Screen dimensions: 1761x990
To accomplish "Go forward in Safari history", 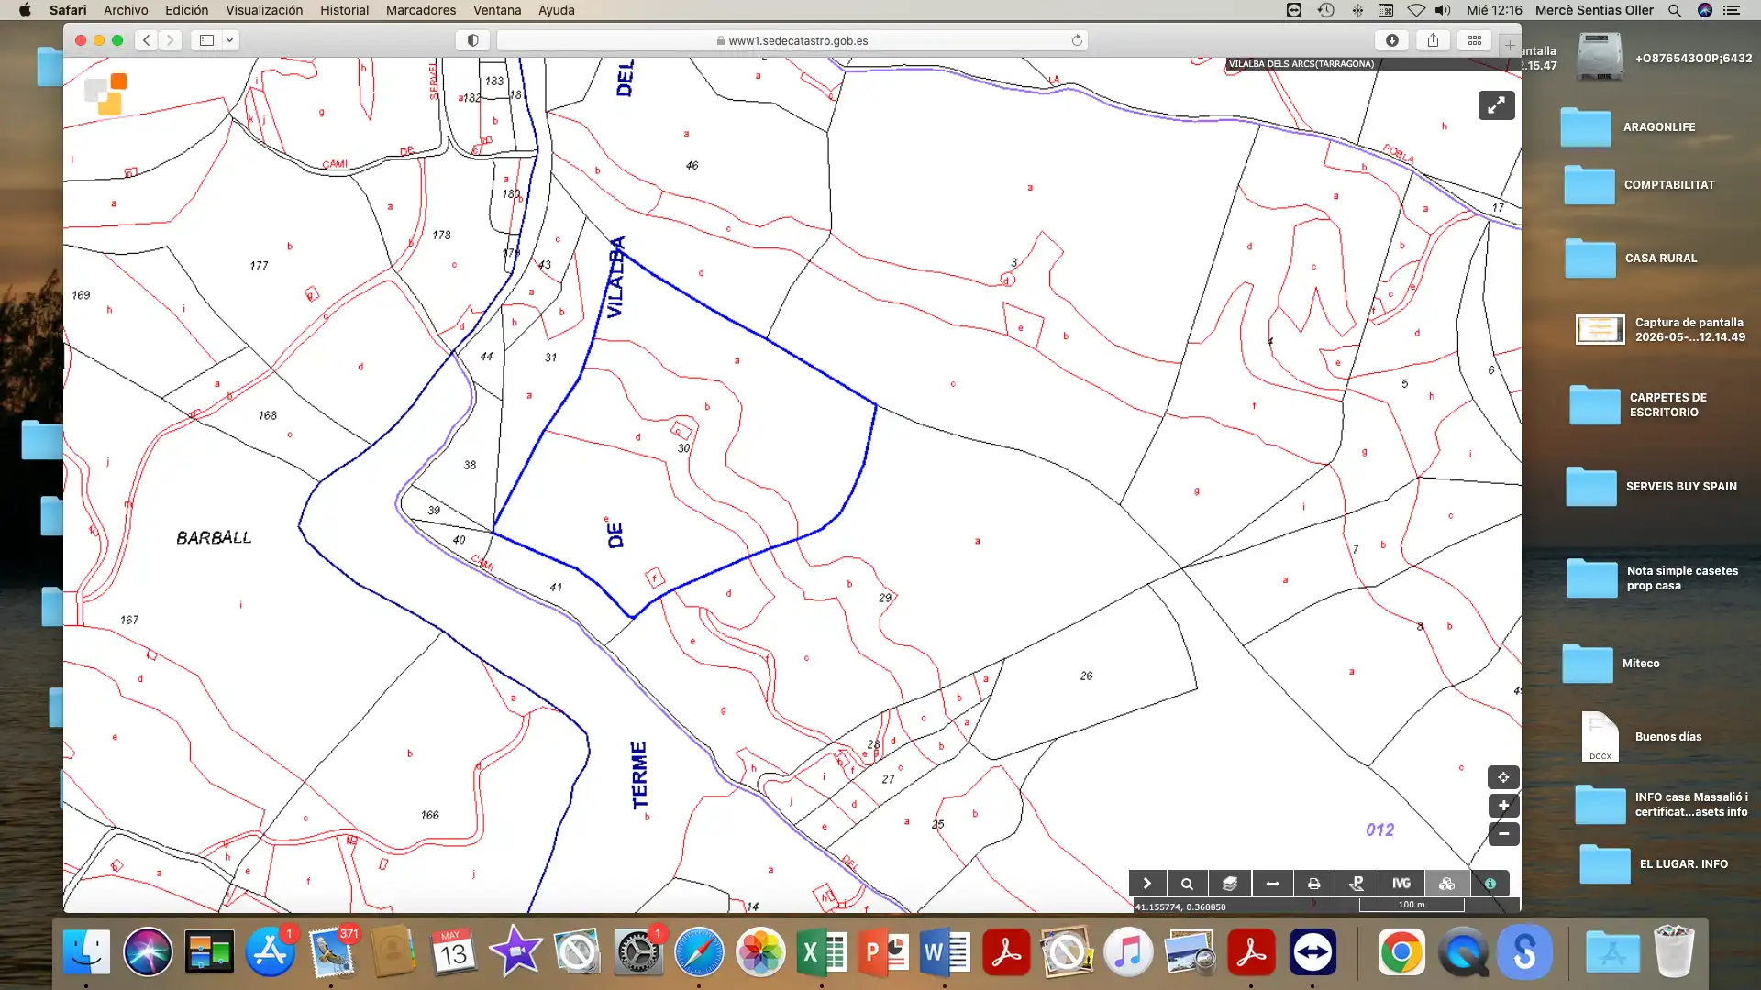I will coord(170,40).
